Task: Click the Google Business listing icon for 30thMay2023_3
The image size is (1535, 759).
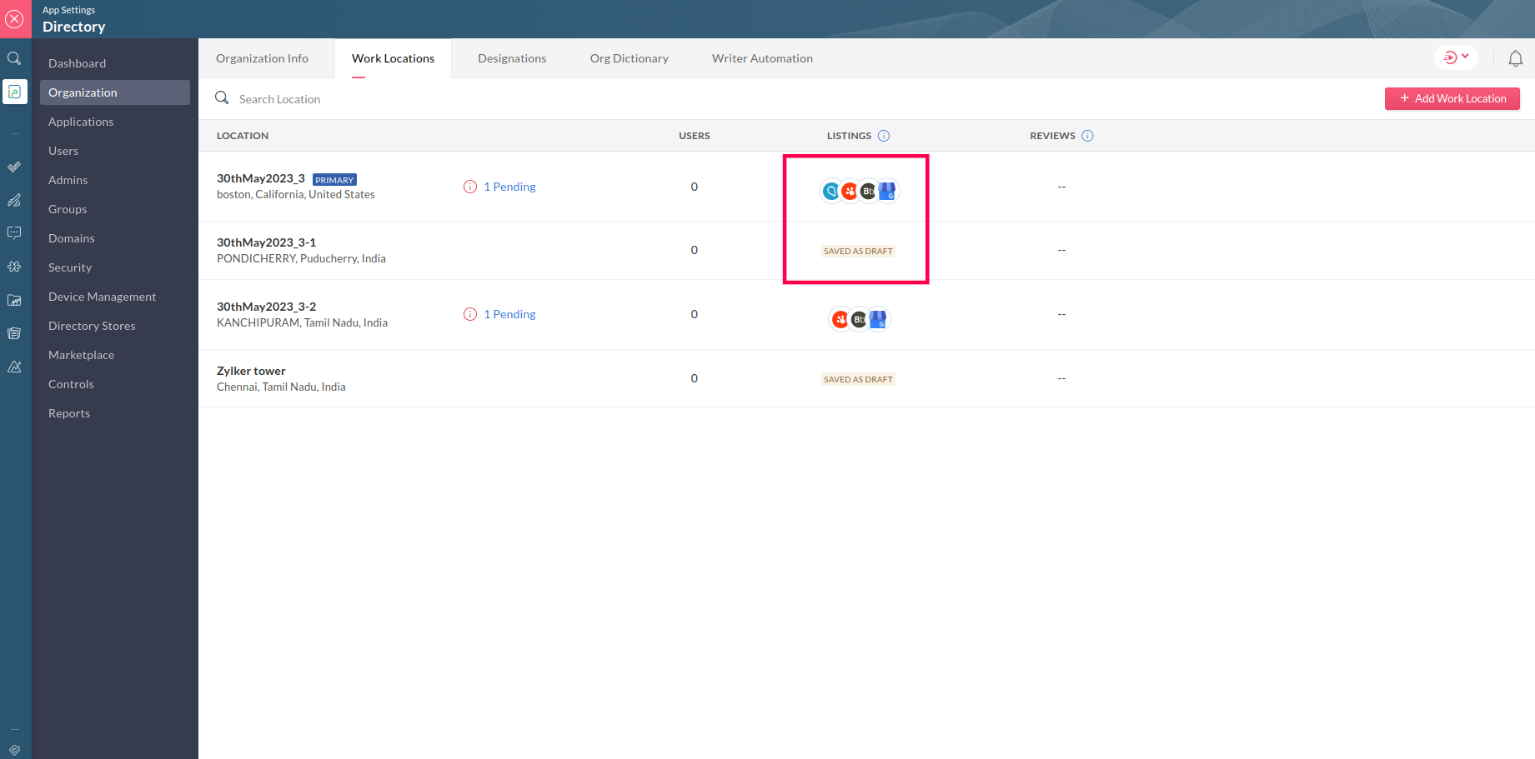Action: [887, 192]
